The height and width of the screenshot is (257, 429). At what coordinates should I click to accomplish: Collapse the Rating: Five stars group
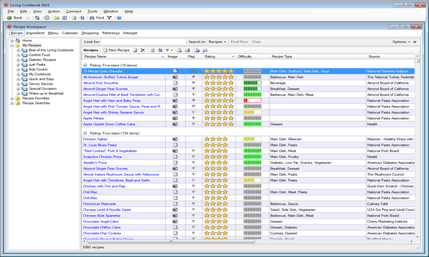pos(85,65)
